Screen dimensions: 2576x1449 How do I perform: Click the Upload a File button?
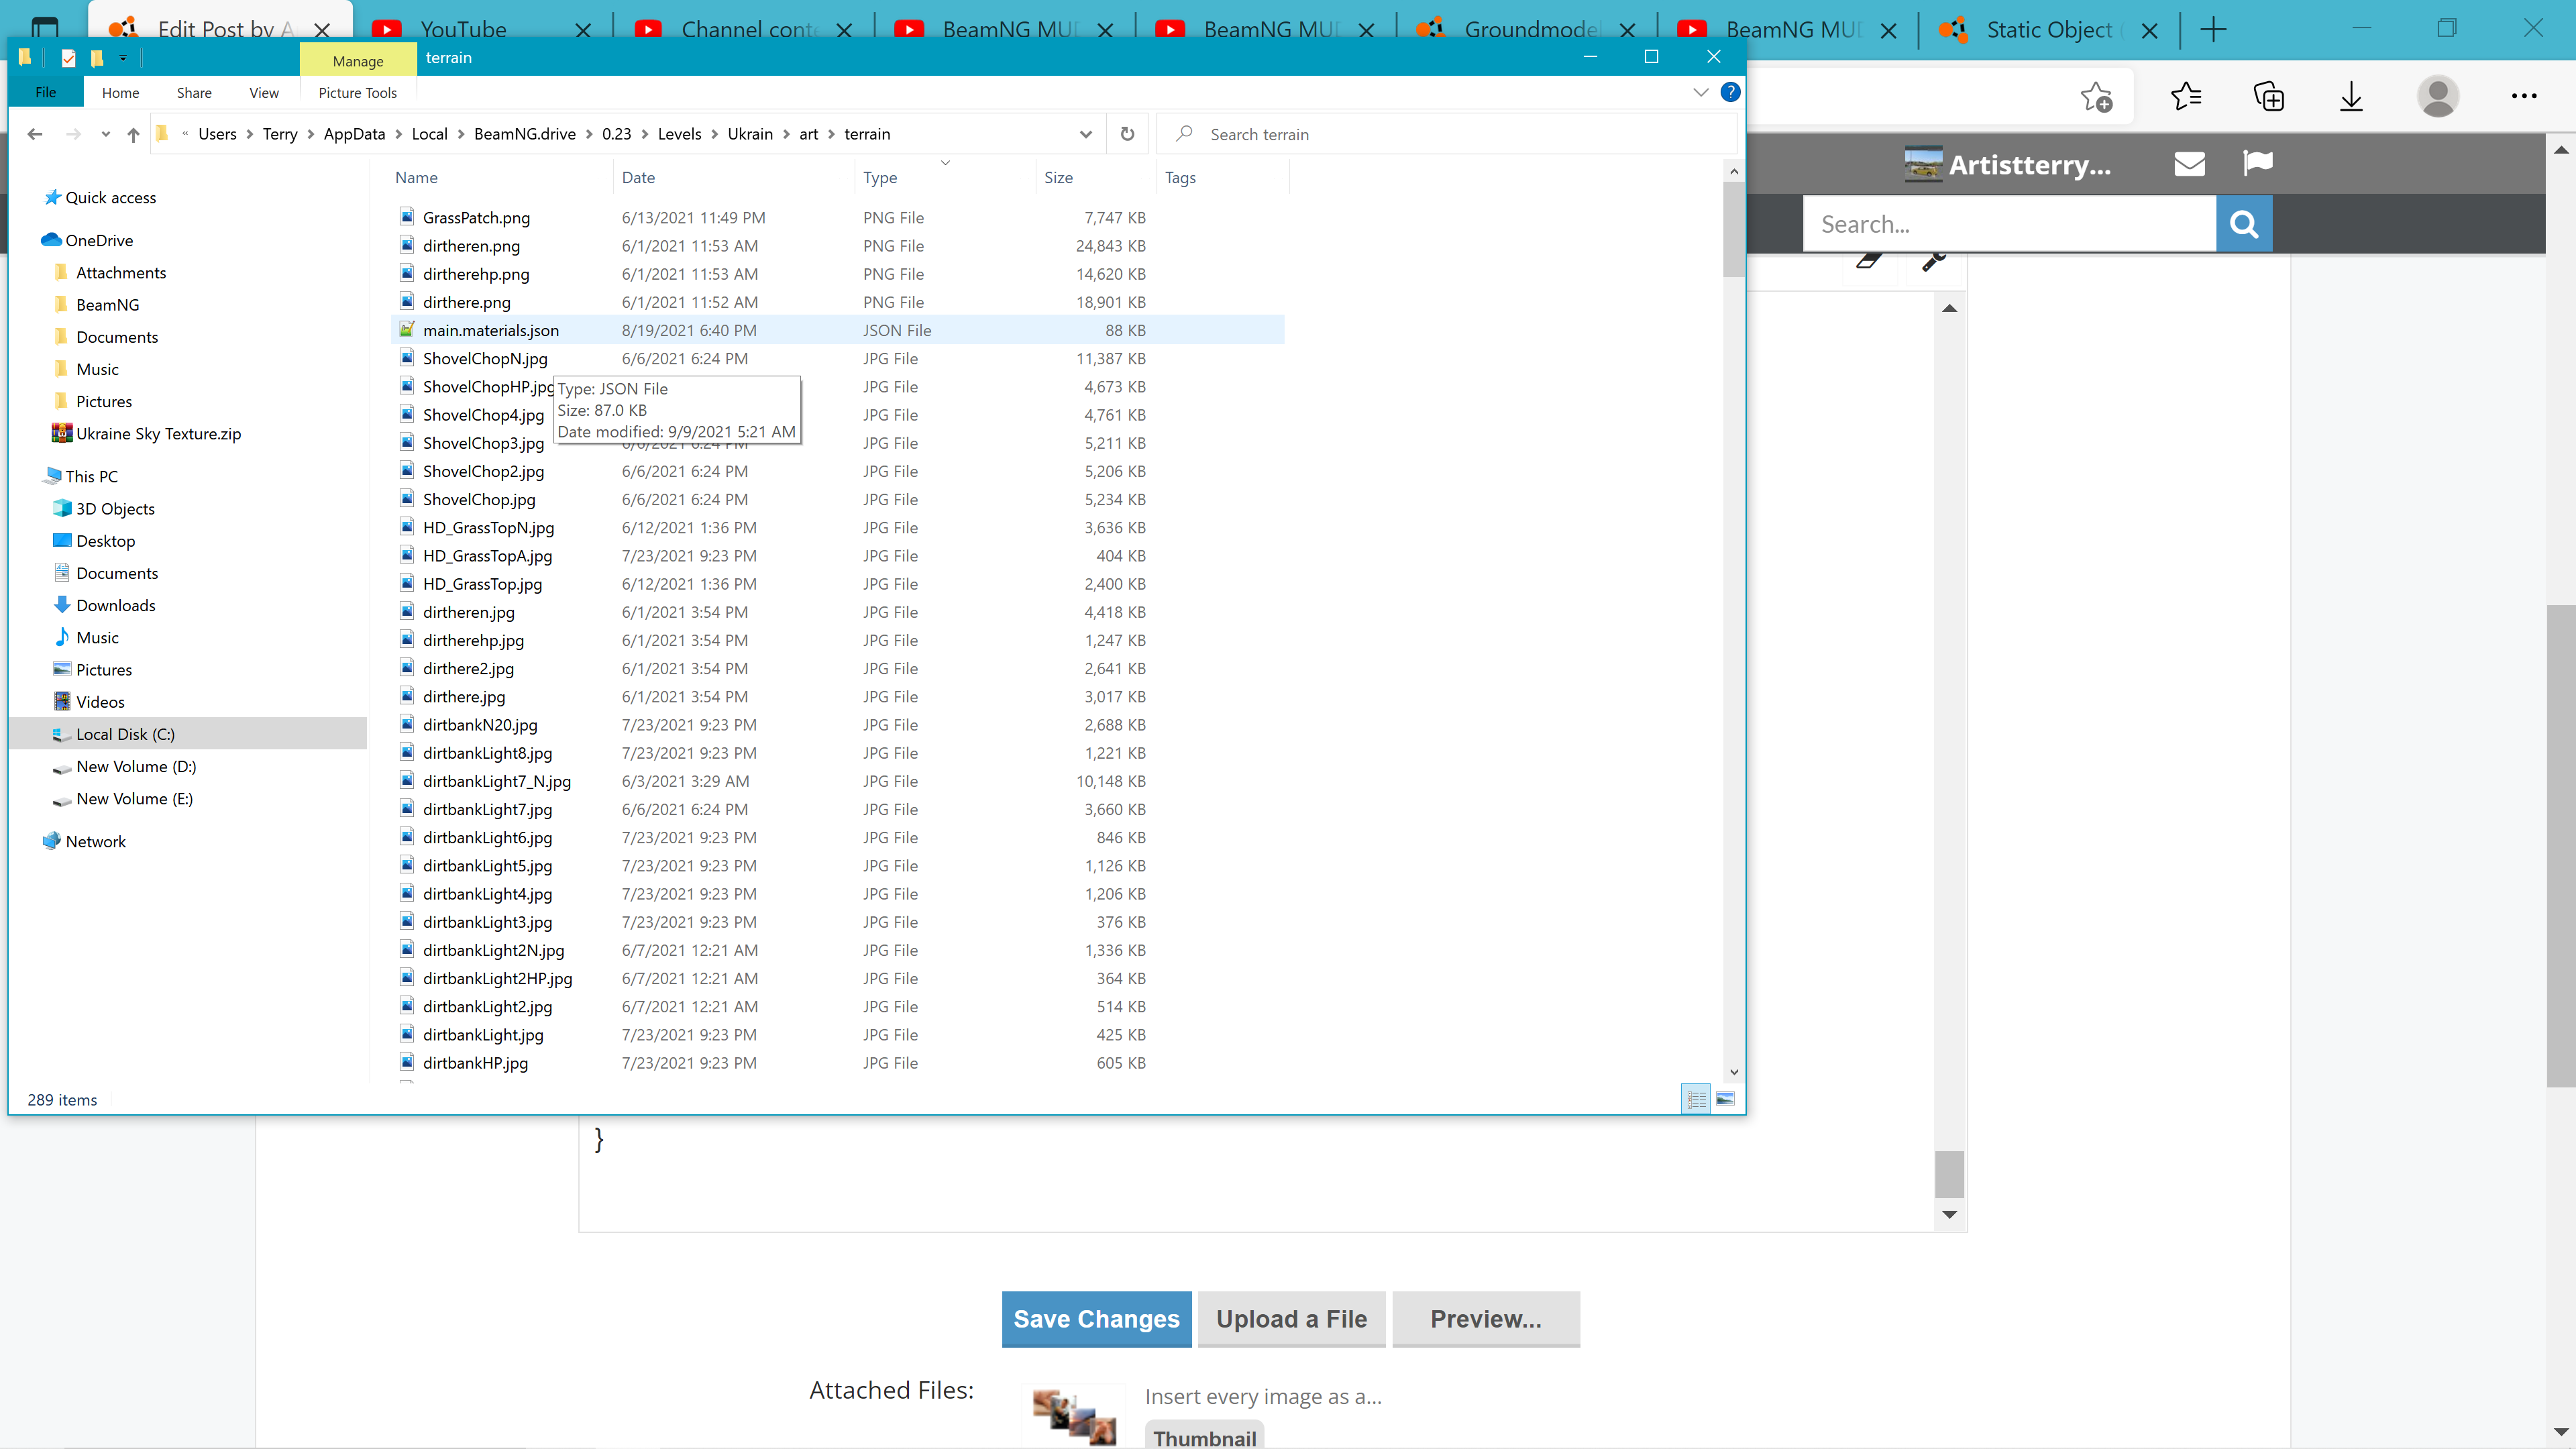tap(1291, 1319)
